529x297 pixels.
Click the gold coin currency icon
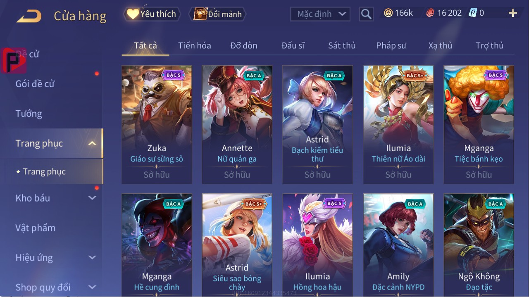pos(388,13)
